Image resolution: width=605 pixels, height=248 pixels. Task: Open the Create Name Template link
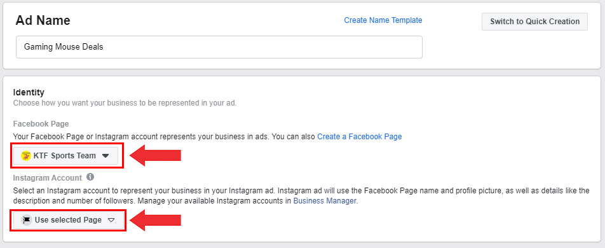383,20
